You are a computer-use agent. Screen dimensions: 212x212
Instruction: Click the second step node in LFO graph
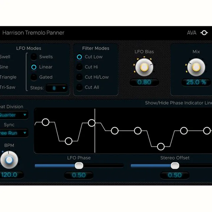tap(69, 141)
